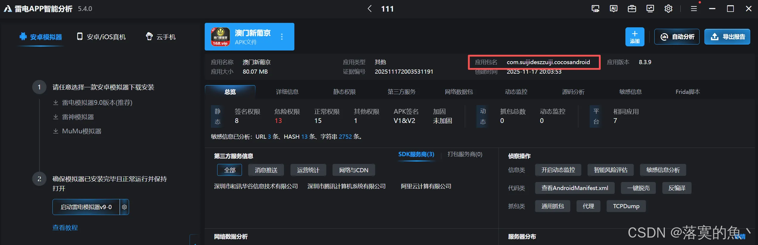The height and width of the screenshot is (245, 758).
Task: Click 查看AndroidManifest.xml button
Action: tap(575, 188)
